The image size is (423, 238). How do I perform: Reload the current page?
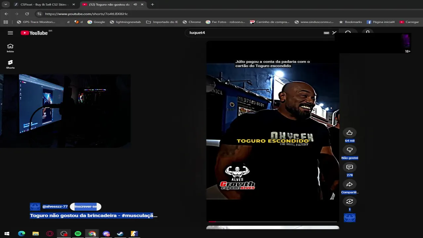tap(27, 14)
